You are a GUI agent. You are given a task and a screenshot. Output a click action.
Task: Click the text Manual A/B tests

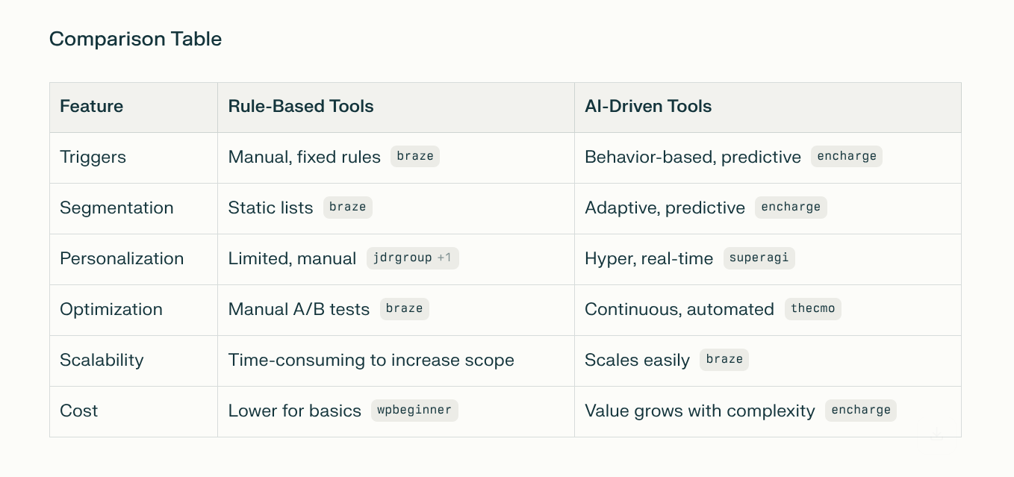(299, 309)
